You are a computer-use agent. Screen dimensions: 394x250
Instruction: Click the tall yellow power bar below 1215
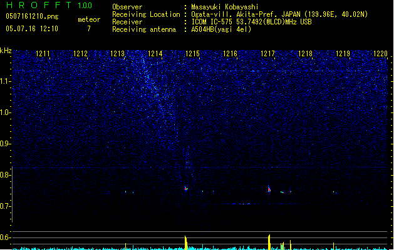click(186, 242)
